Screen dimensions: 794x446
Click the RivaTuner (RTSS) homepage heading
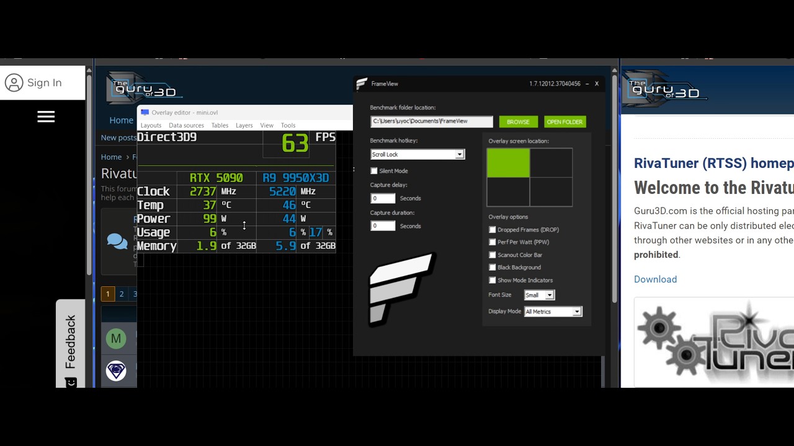click(x=713, y=163)
